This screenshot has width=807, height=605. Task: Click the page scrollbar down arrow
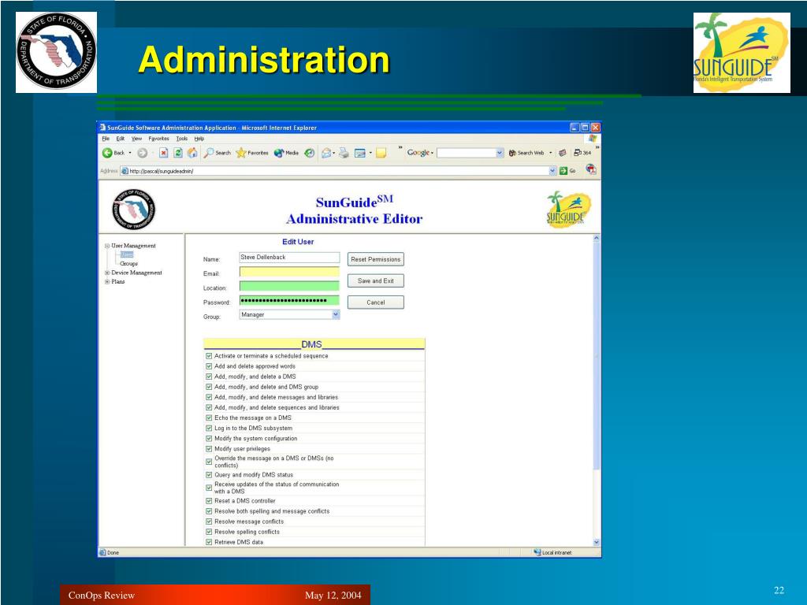point(597,542)
